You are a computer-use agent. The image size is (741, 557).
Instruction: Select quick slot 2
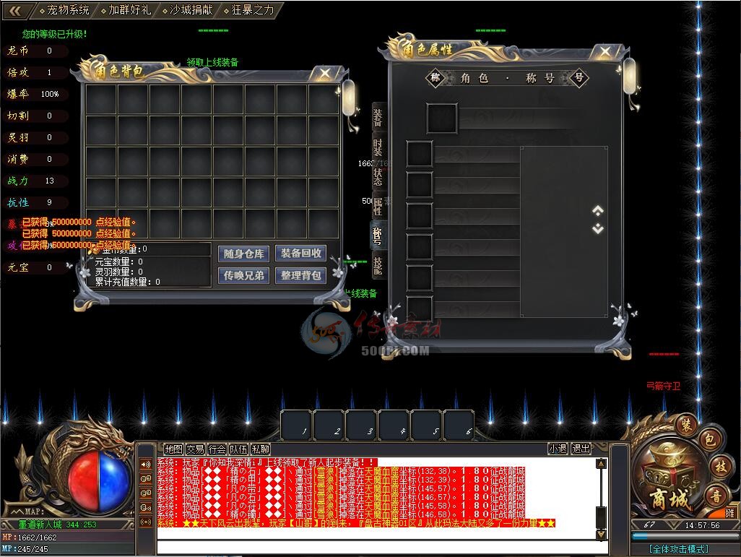[329, 426]
